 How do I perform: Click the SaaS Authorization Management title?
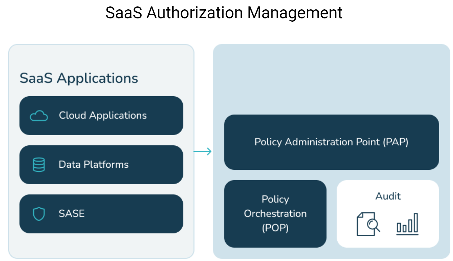(224, 12)
